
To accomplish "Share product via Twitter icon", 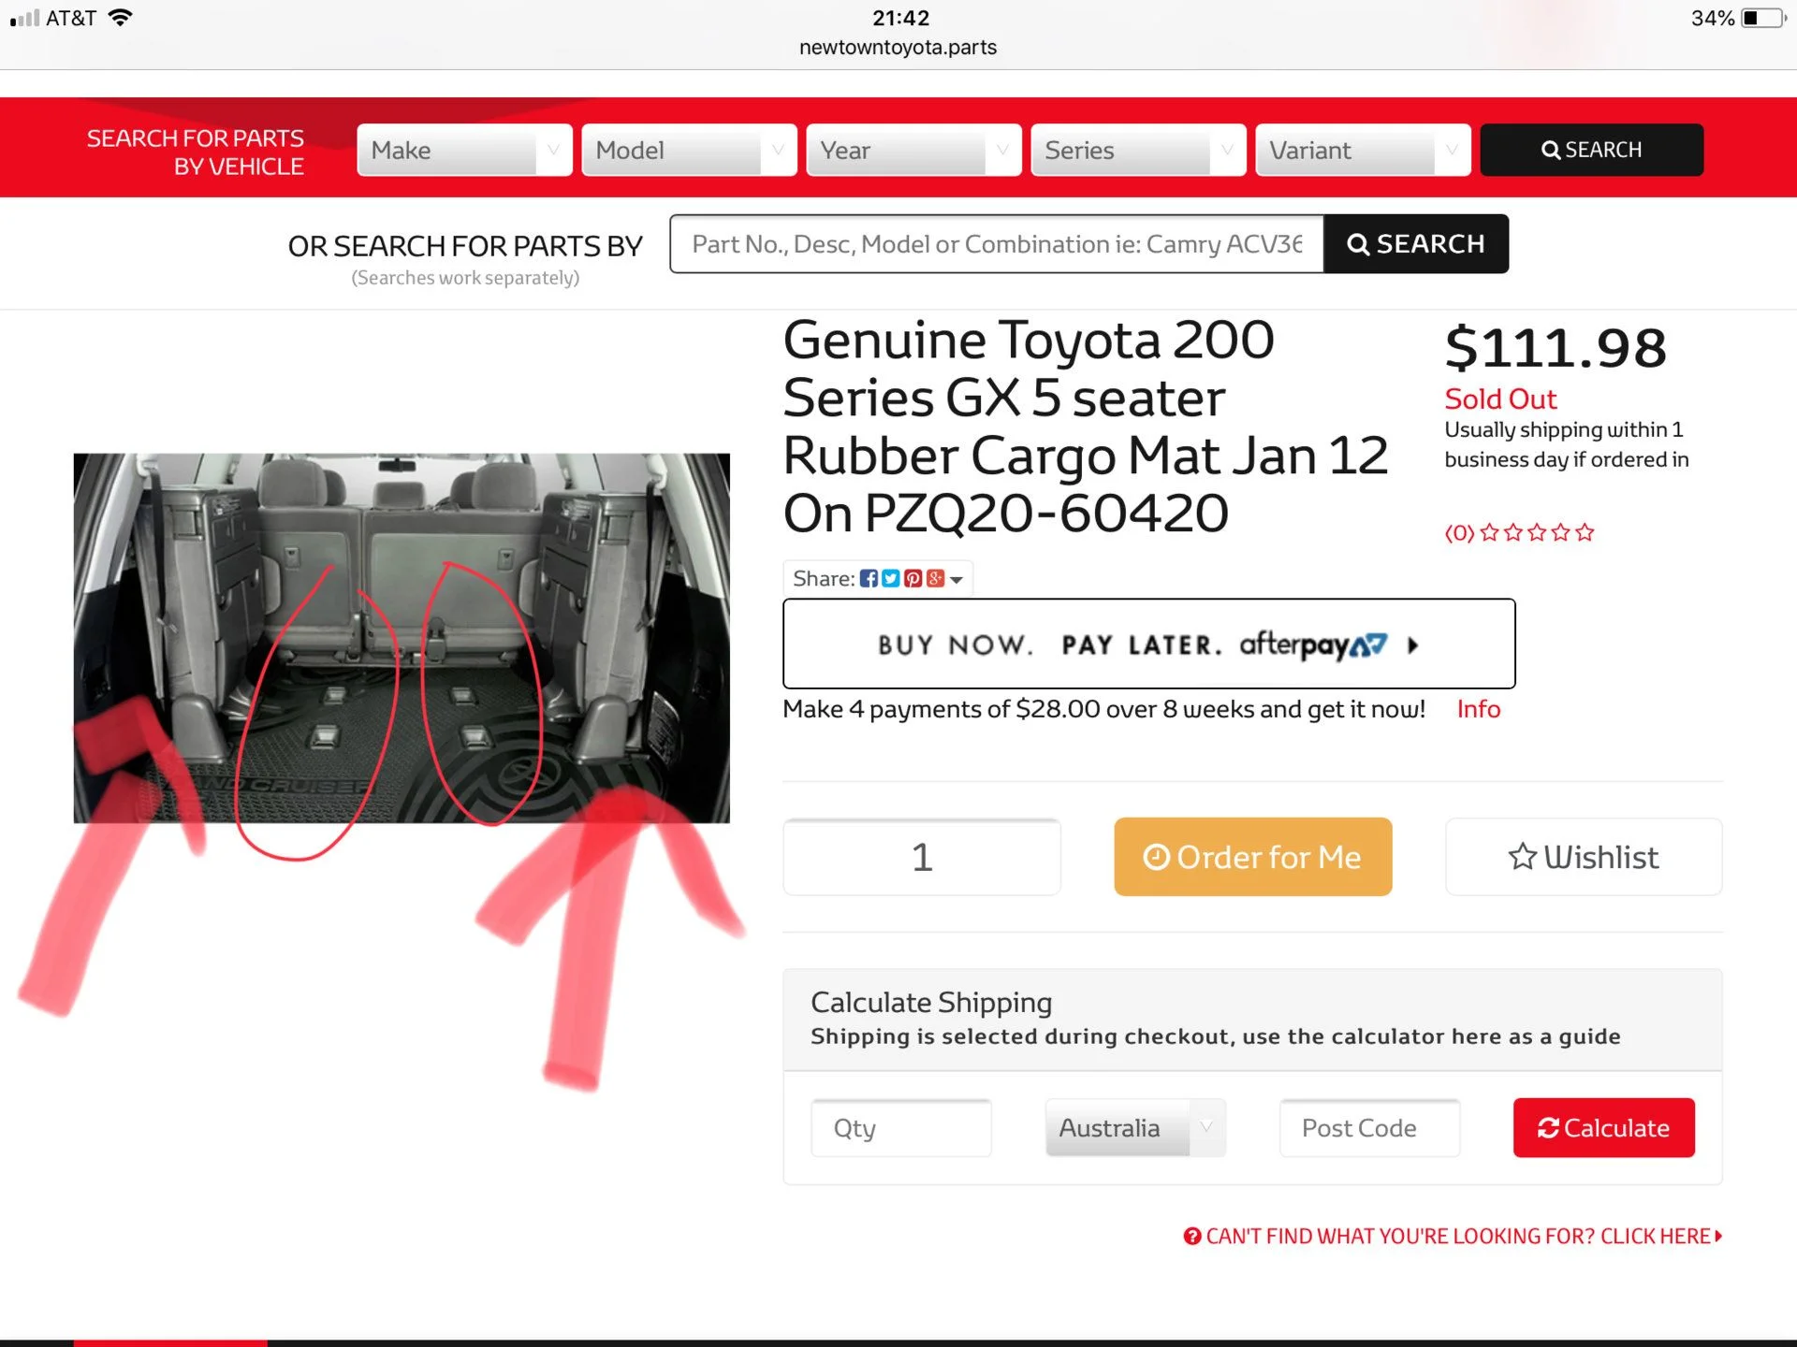I will 890,578.
